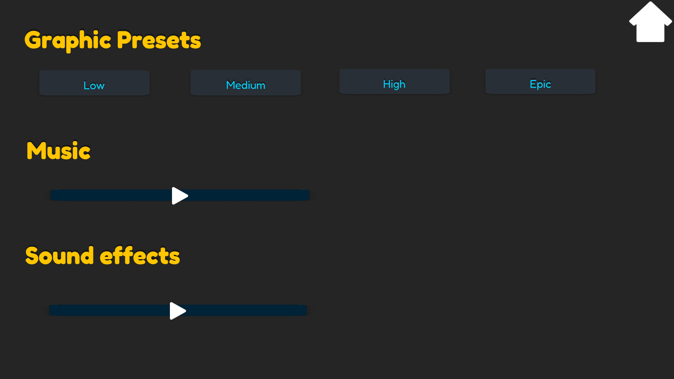This screenshot has height=379, width=674.
Task: Click the Sound effects heading
Action: tap(103, 255)
